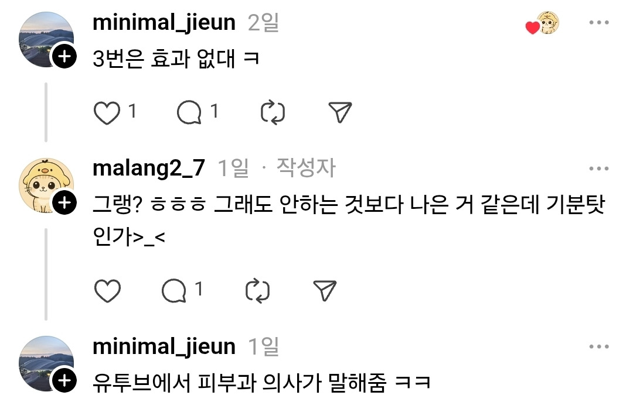Open replies on minimal_jieun's first comment
This screenshot has width=633, height=409.
tap(189, 112)
